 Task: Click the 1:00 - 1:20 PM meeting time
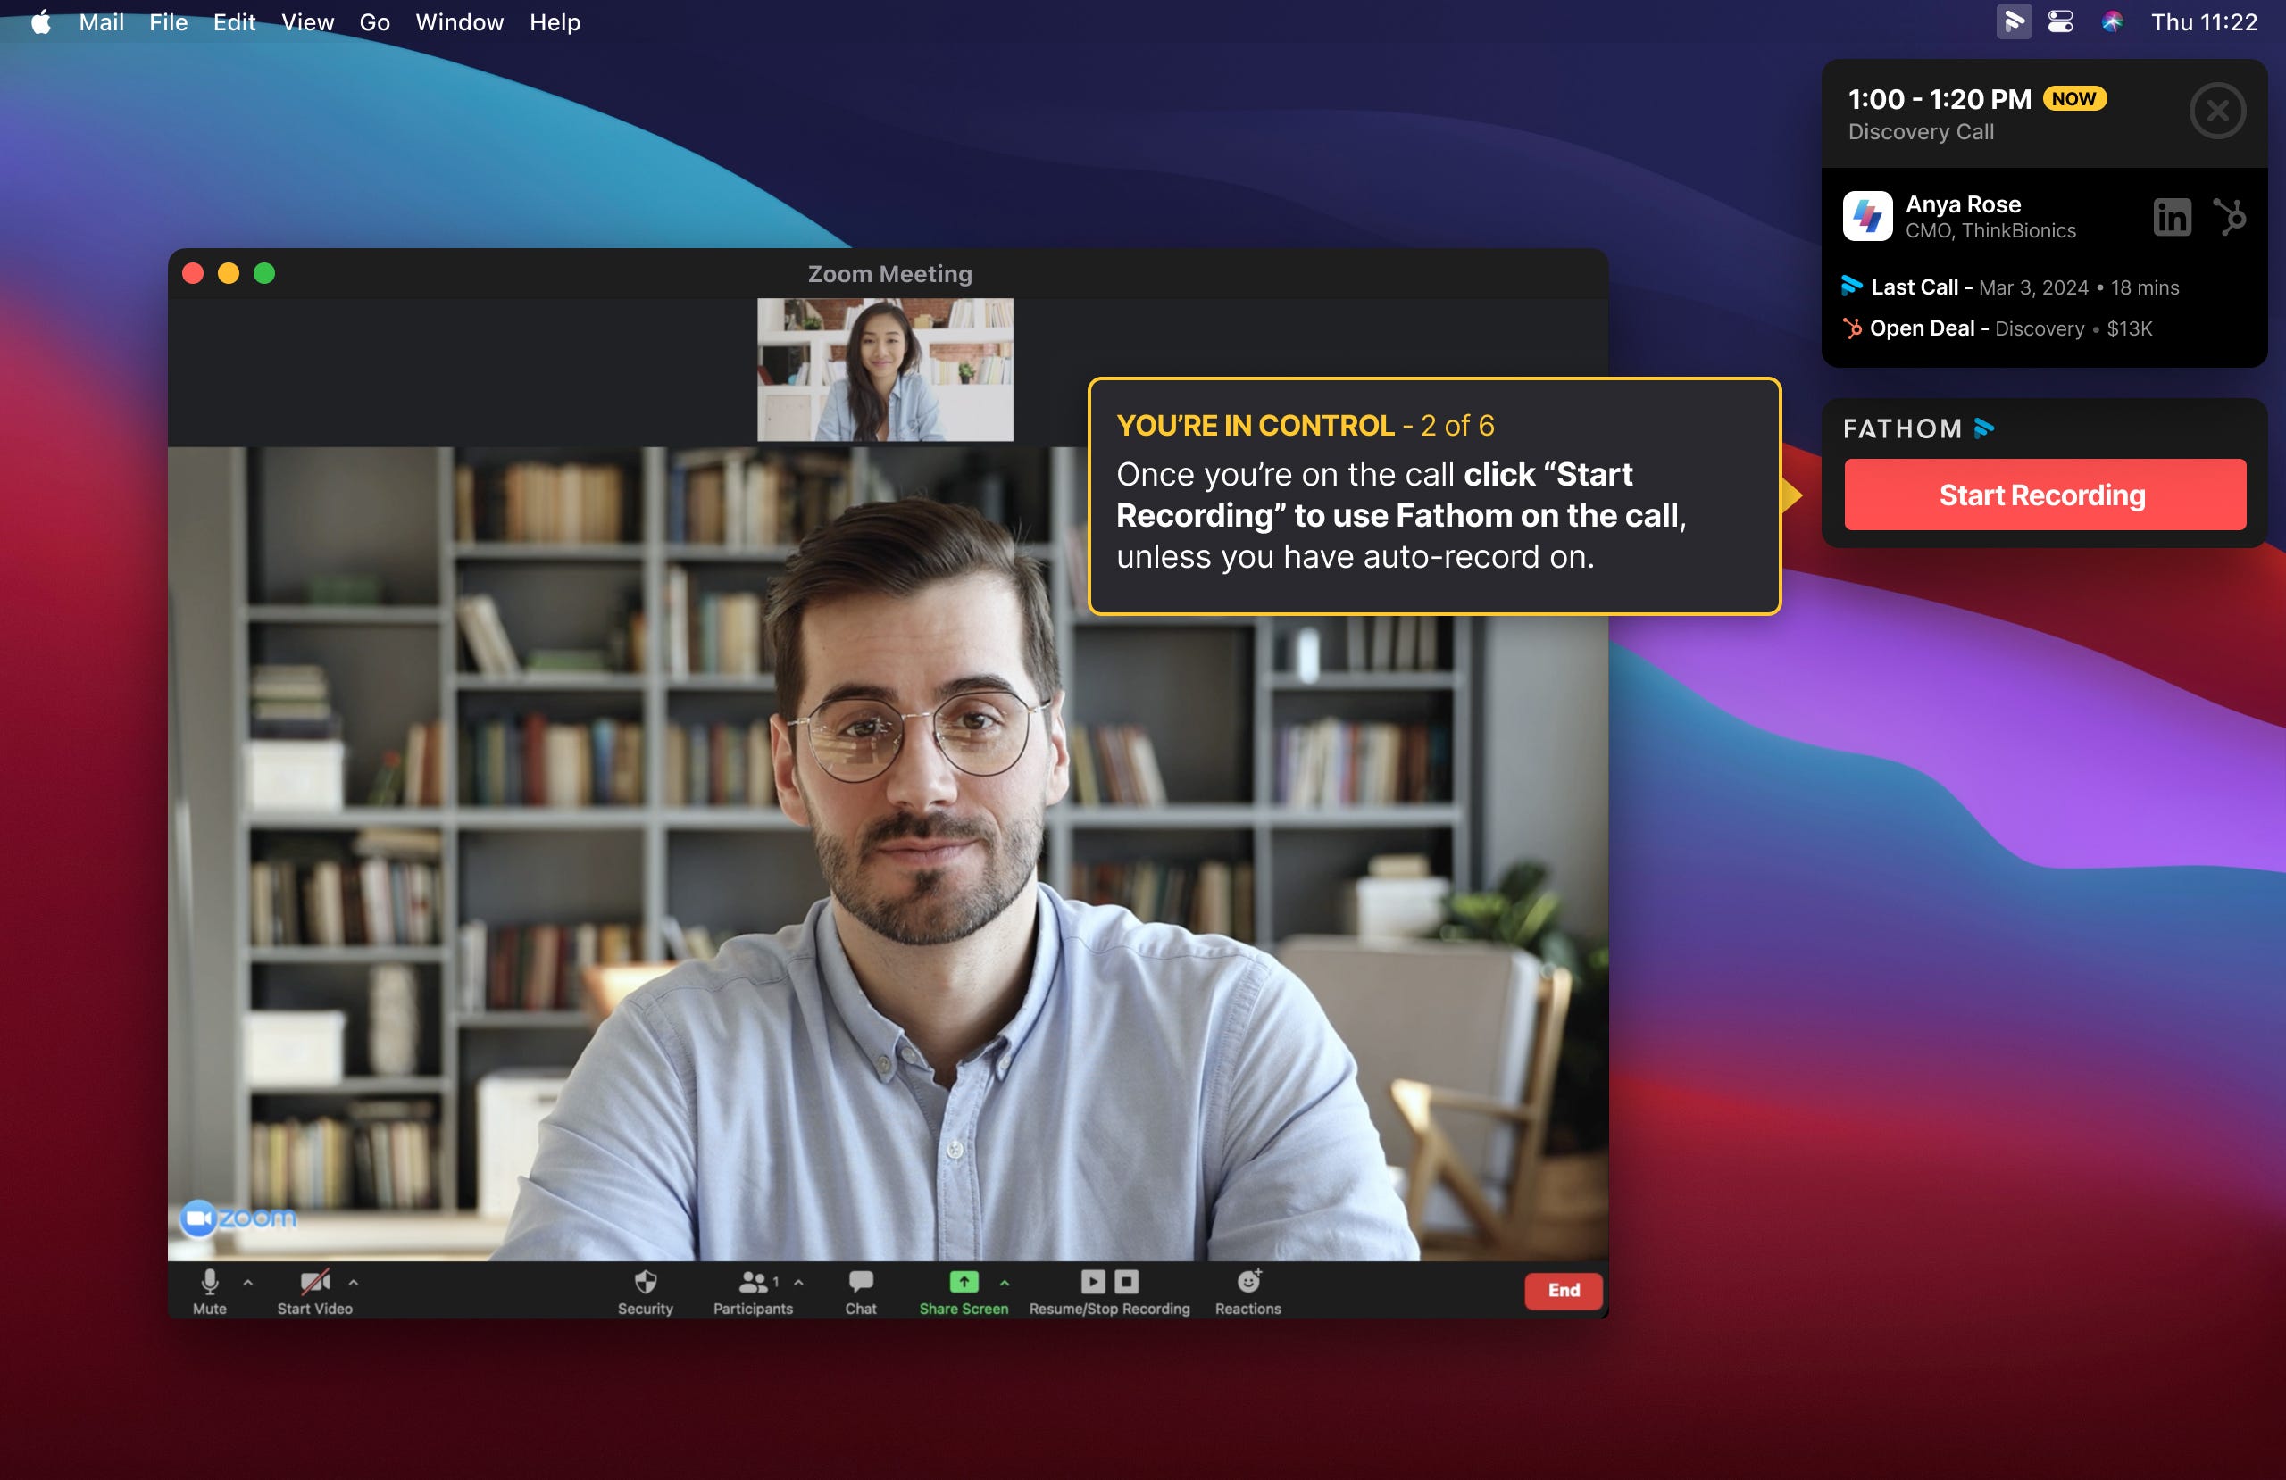point(1940,99)
